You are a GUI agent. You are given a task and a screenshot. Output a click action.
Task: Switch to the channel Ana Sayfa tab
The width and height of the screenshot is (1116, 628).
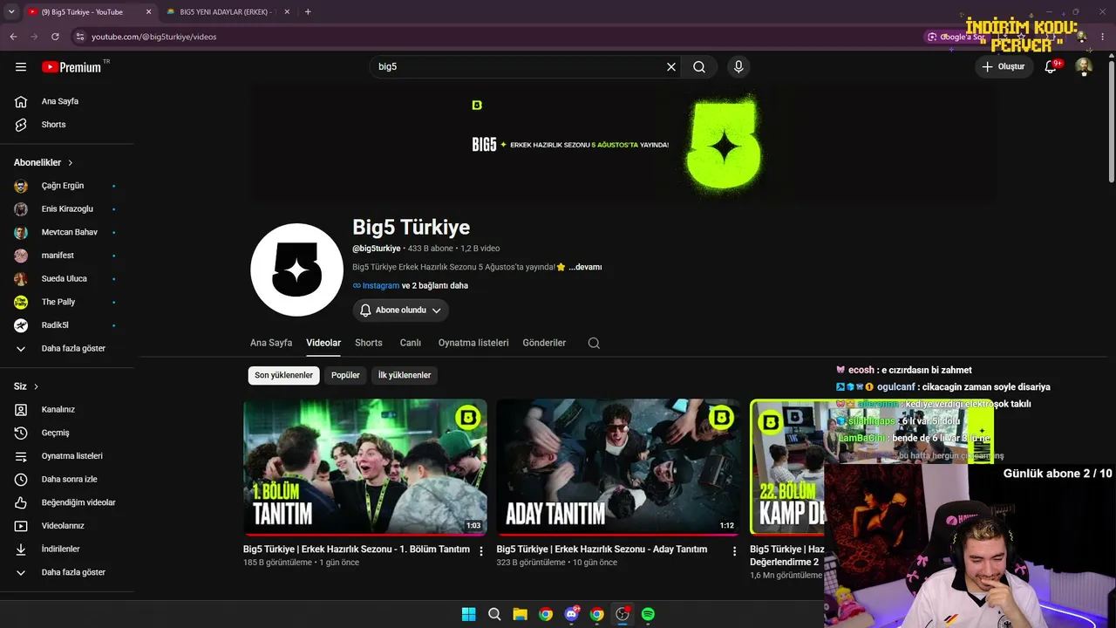tap(271, 343)
